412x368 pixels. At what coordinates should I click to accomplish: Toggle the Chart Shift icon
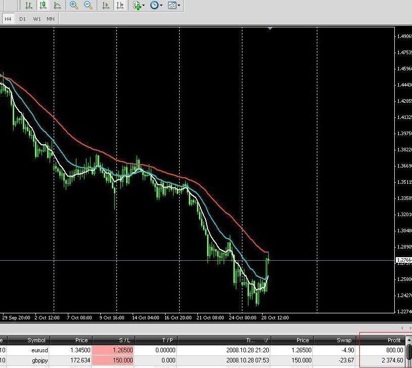click(120, 6)
